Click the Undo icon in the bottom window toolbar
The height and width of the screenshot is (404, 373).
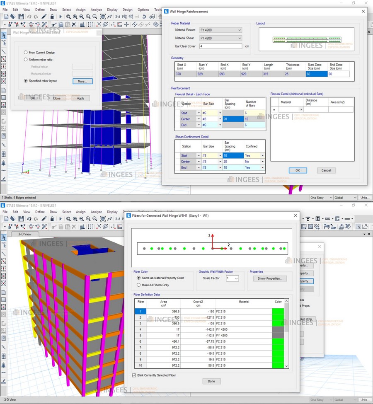(x=29, y=219)
